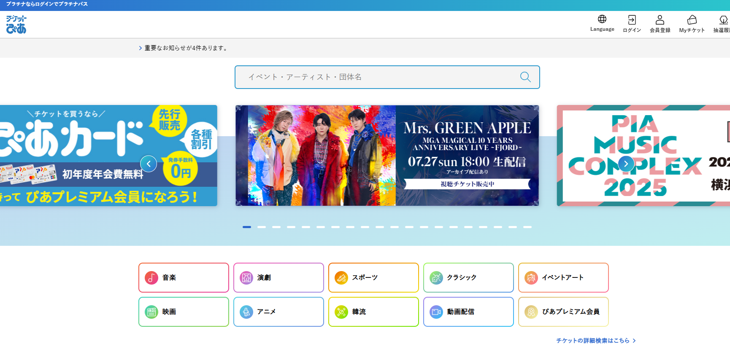
Task: Click the スポーツ shoe icon
Action: [341, 278]
